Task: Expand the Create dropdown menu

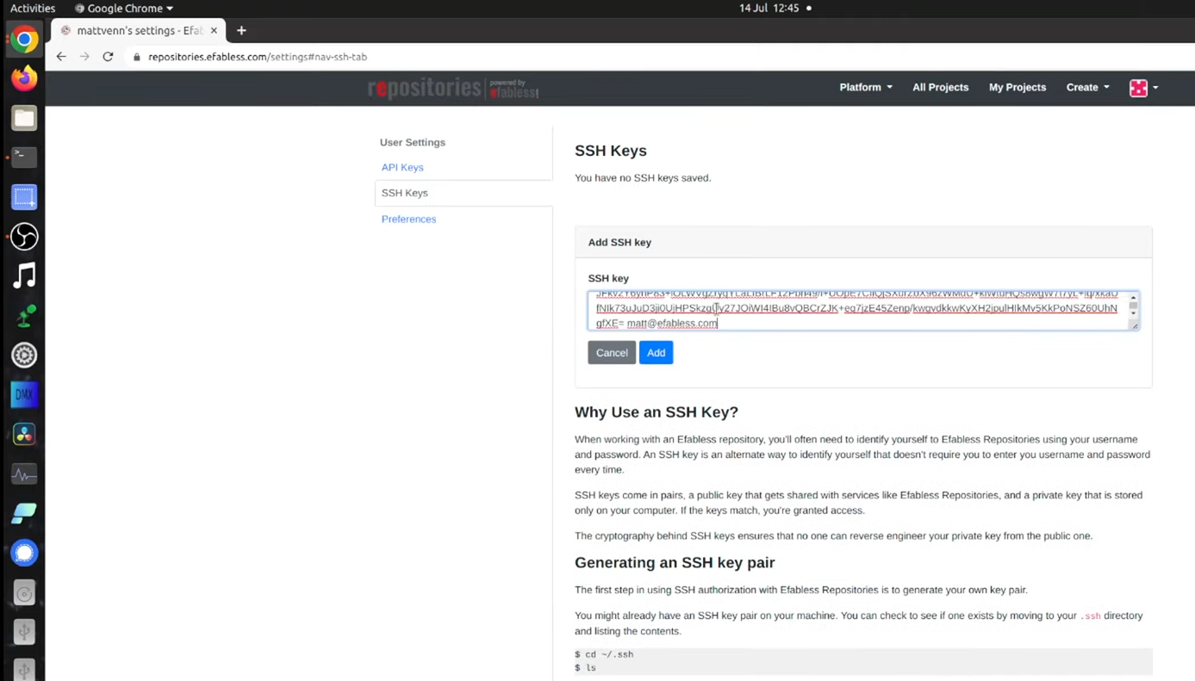Action: tap(1087, 87)
